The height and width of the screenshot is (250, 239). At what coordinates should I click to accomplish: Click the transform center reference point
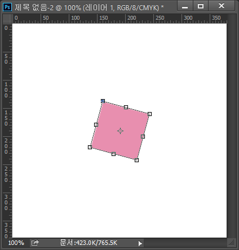coord(120,131)
